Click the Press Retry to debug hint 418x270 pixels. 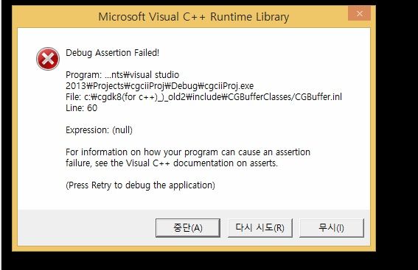click(x=140, y=185)
